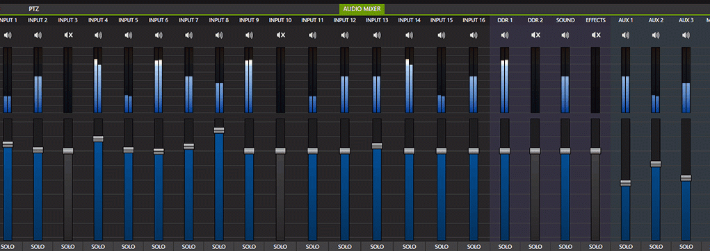Mute the INPUT 11 speaker icon

point(312,35)
